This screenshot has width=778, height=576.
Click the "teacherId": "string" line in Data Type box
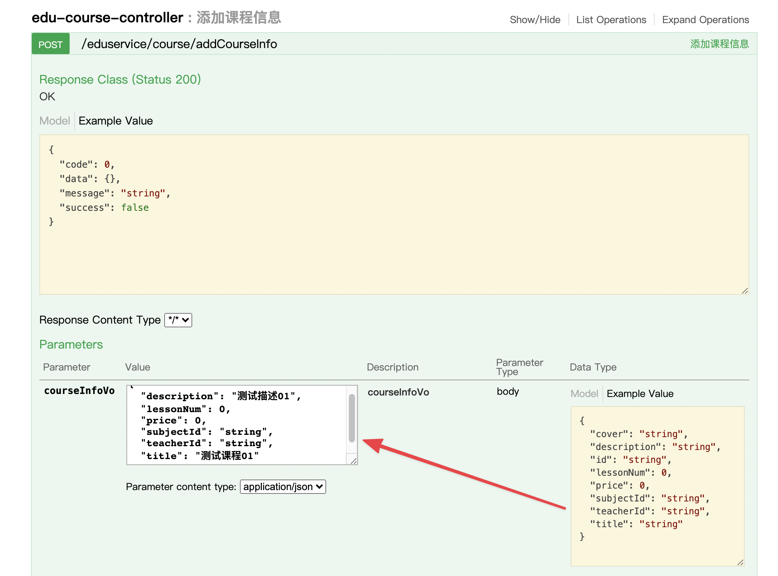[650, 511]
